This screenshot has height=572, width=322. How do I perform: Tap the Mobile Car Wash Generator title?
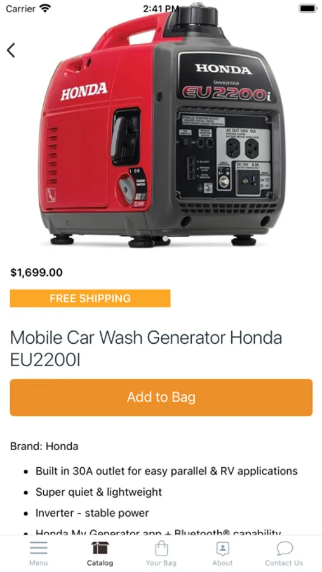[146, 348]
